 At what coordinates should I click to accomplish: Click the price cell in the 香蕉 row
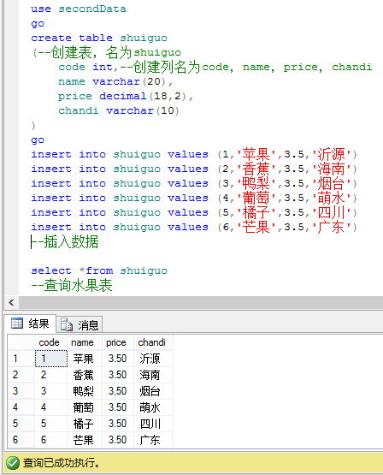coord(118,375)
